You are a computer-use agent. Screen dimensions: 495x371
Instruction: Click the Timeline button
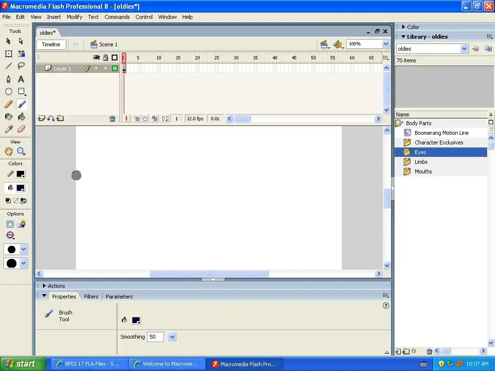tap(51, 44)
